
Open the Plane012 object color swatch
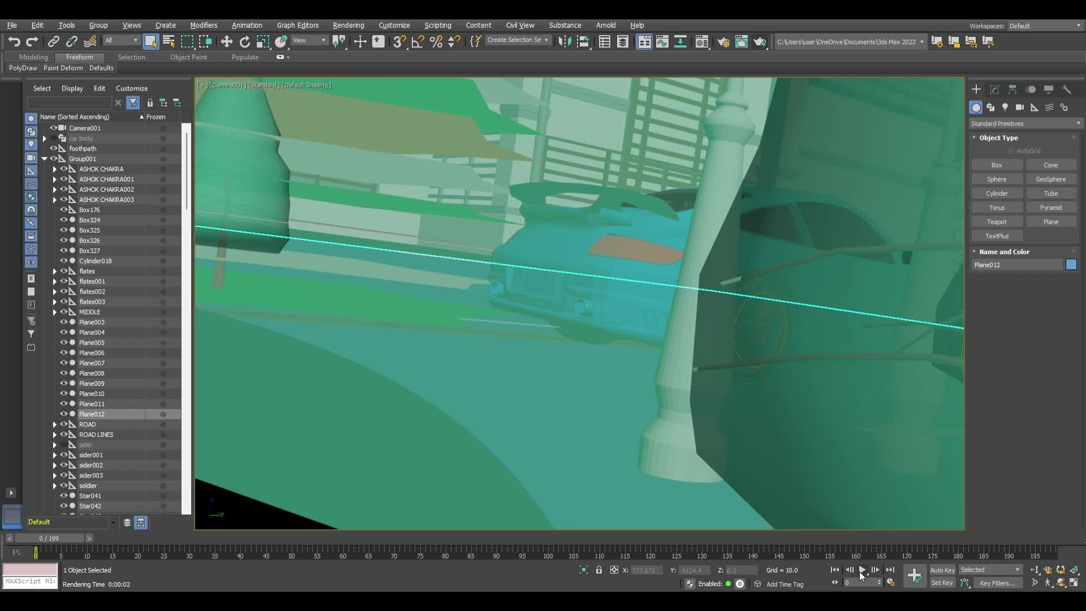click(1071, 265)
